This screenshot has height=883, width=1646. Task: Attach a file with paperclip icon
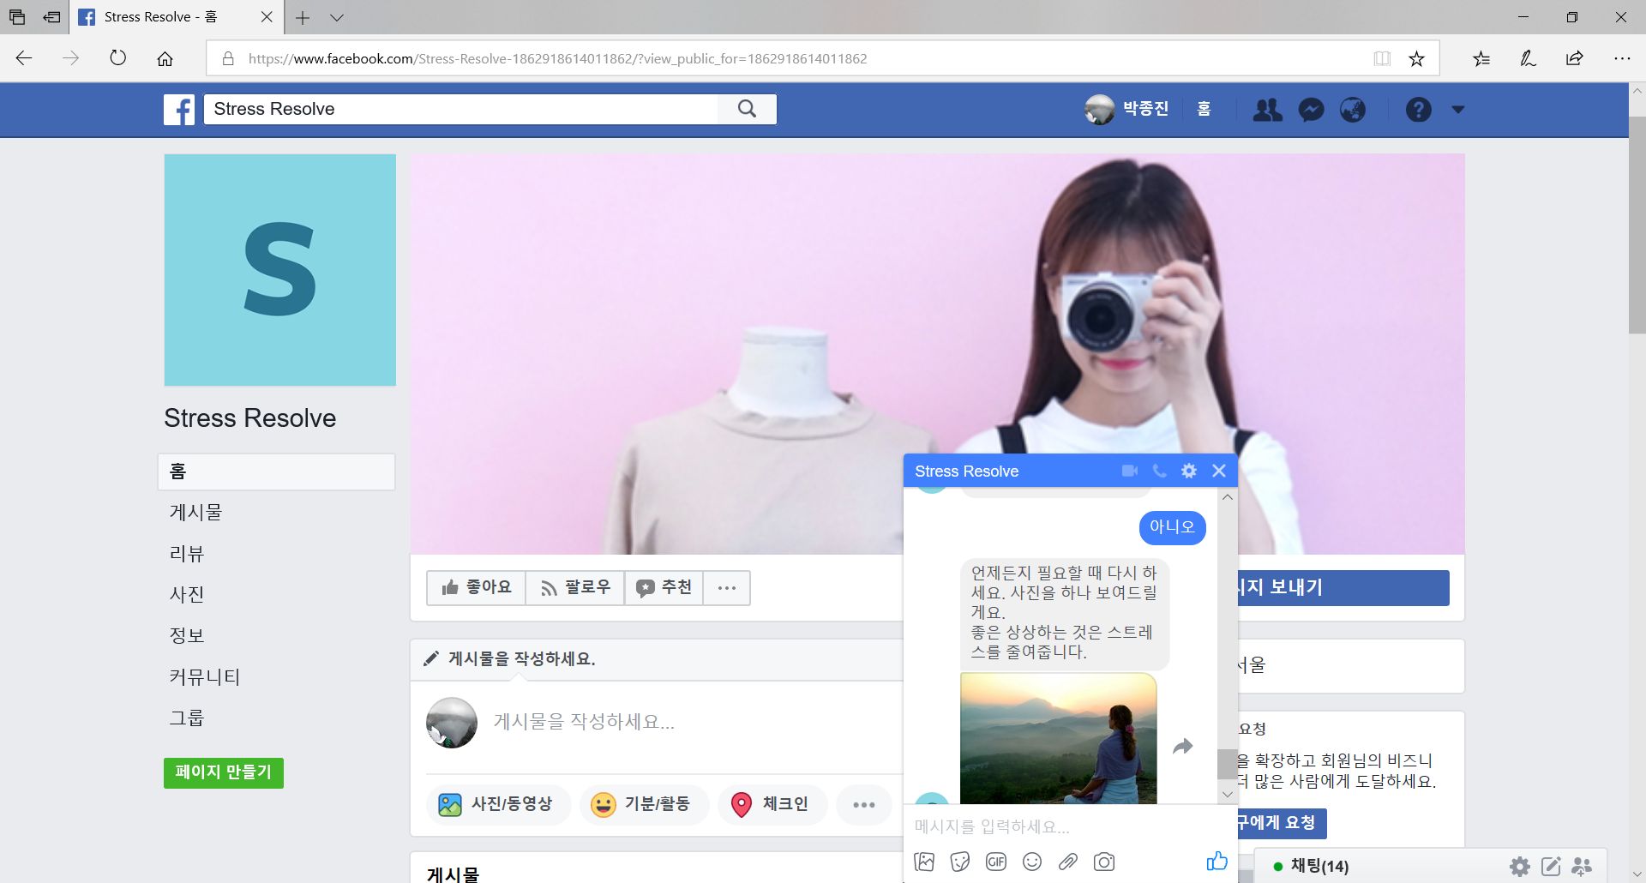click(1068, 862)
